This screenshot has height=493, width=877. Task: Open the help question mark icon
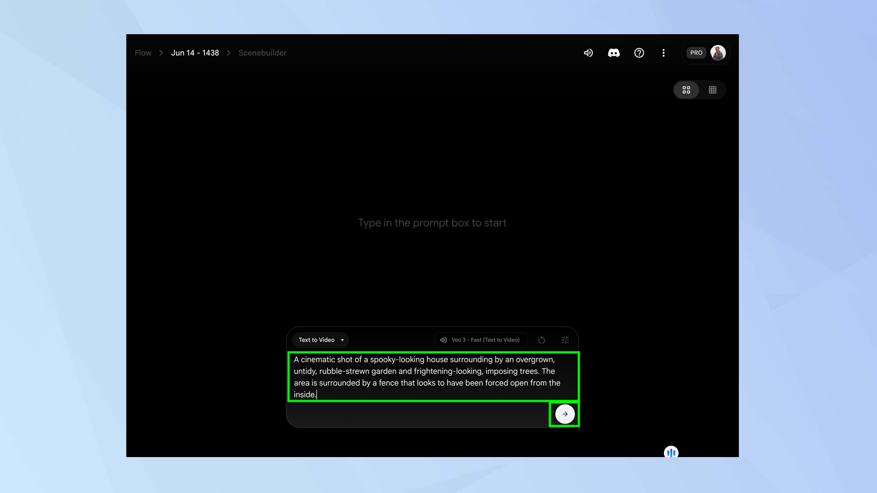pos(639,53)
